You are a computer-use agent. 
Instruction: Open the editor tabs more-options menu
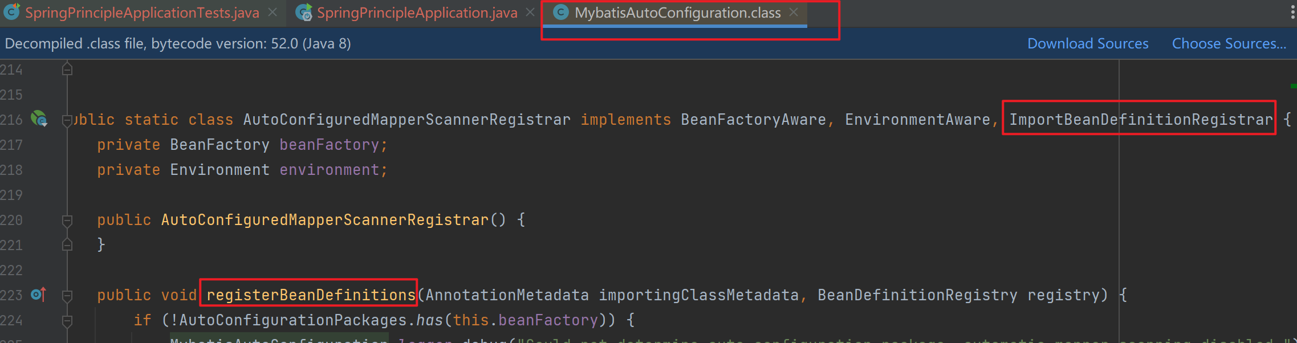[x=1292, y=12]
